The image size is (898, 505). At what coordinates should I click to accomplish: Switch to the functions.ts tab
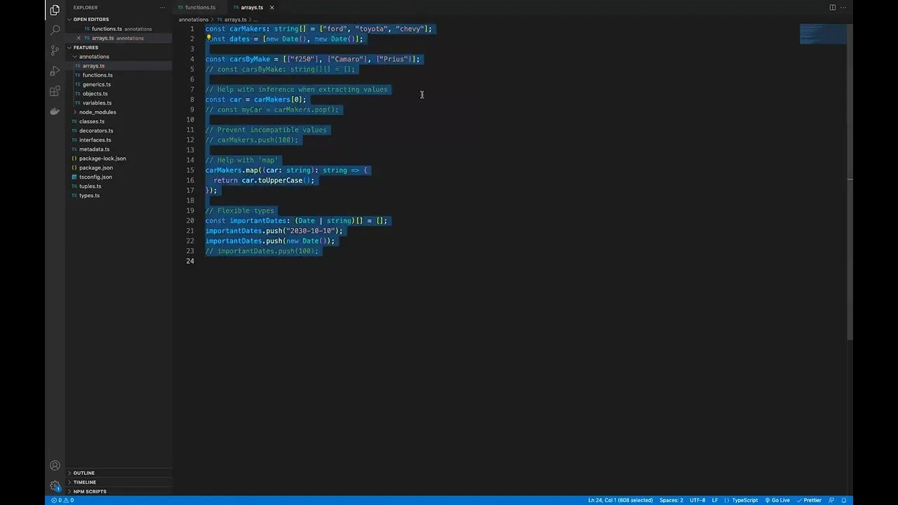(200, 8)
